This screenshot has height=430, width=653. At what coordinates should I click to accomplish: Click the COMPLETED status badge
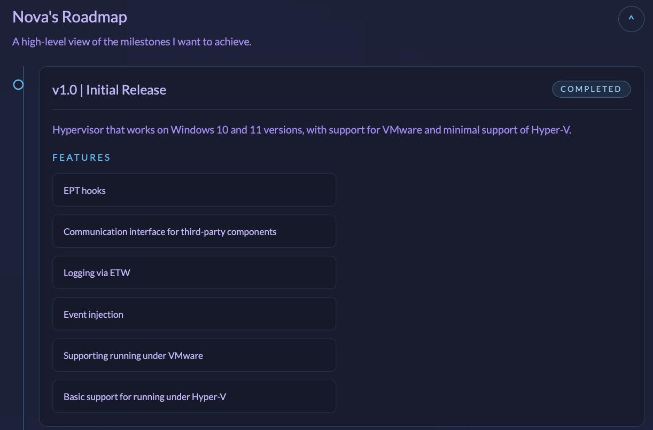(x=591, y=89)
